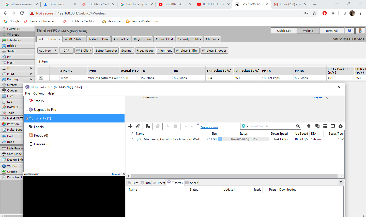The height and width of the screenshot is (217, 366).
Task: Click the start torrent download-arrow icon
Action: click(x=168, y=126)
